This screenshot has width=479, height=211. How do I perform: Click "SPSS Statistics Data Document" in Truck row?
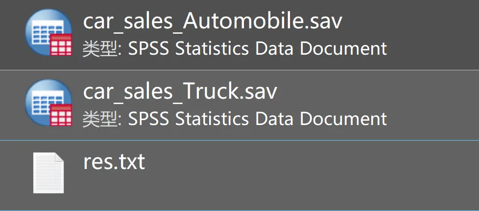(258, 118)
